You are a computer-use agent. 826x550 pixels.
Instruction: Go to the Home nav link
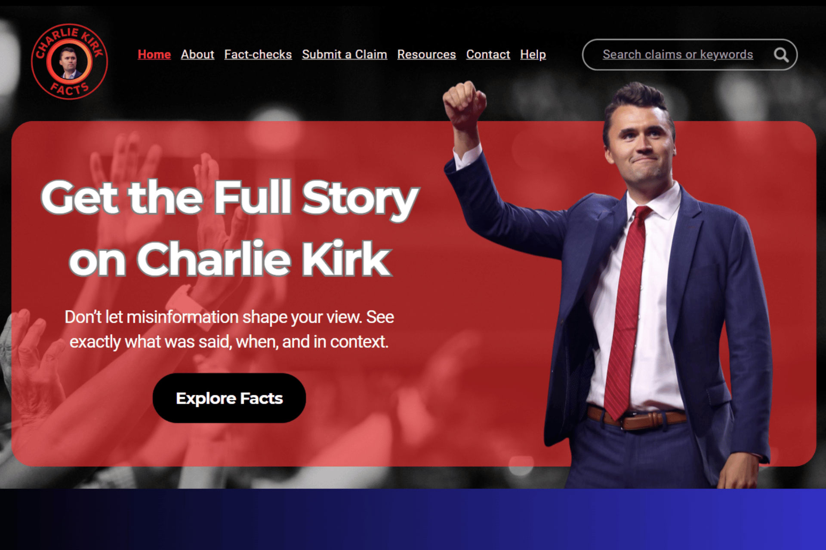click(x=154, y=55)
